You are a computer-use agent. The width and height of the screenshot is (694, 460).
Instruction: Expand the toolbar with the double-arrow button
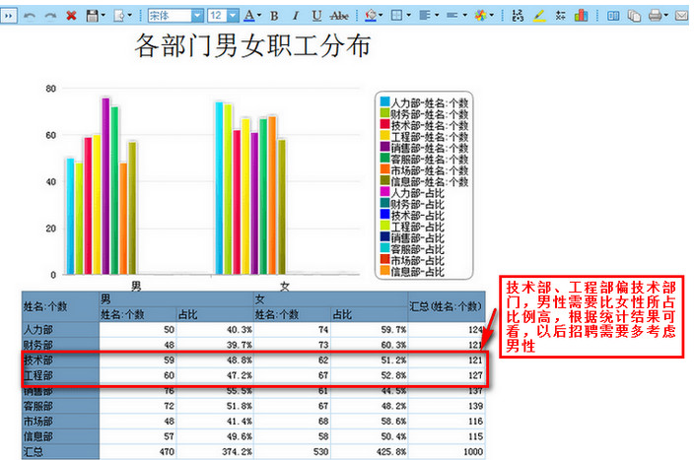(x=9, y=16)
